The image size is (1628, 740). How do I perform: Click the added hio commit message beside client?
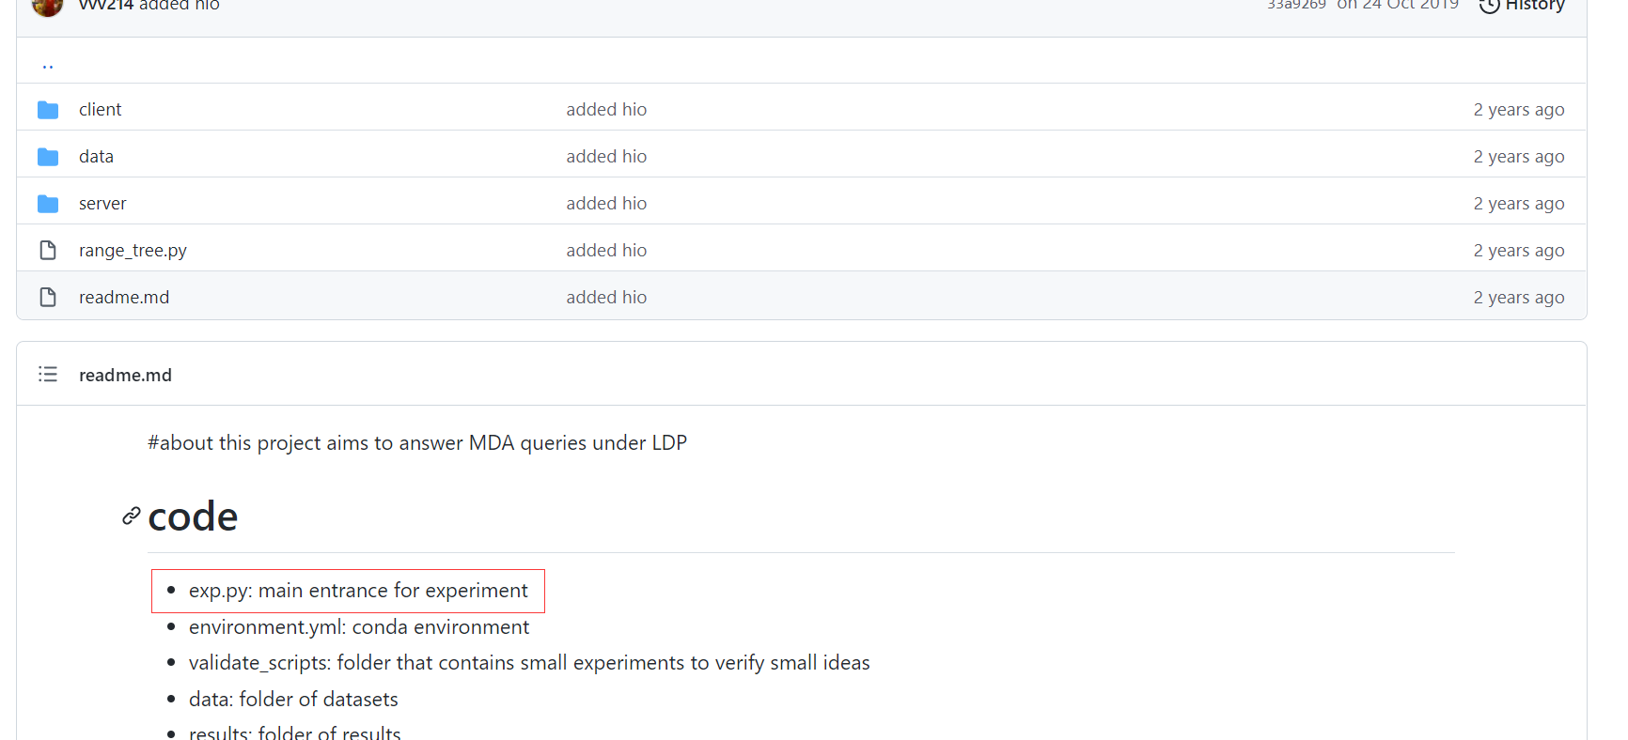(x=606, y=109)
